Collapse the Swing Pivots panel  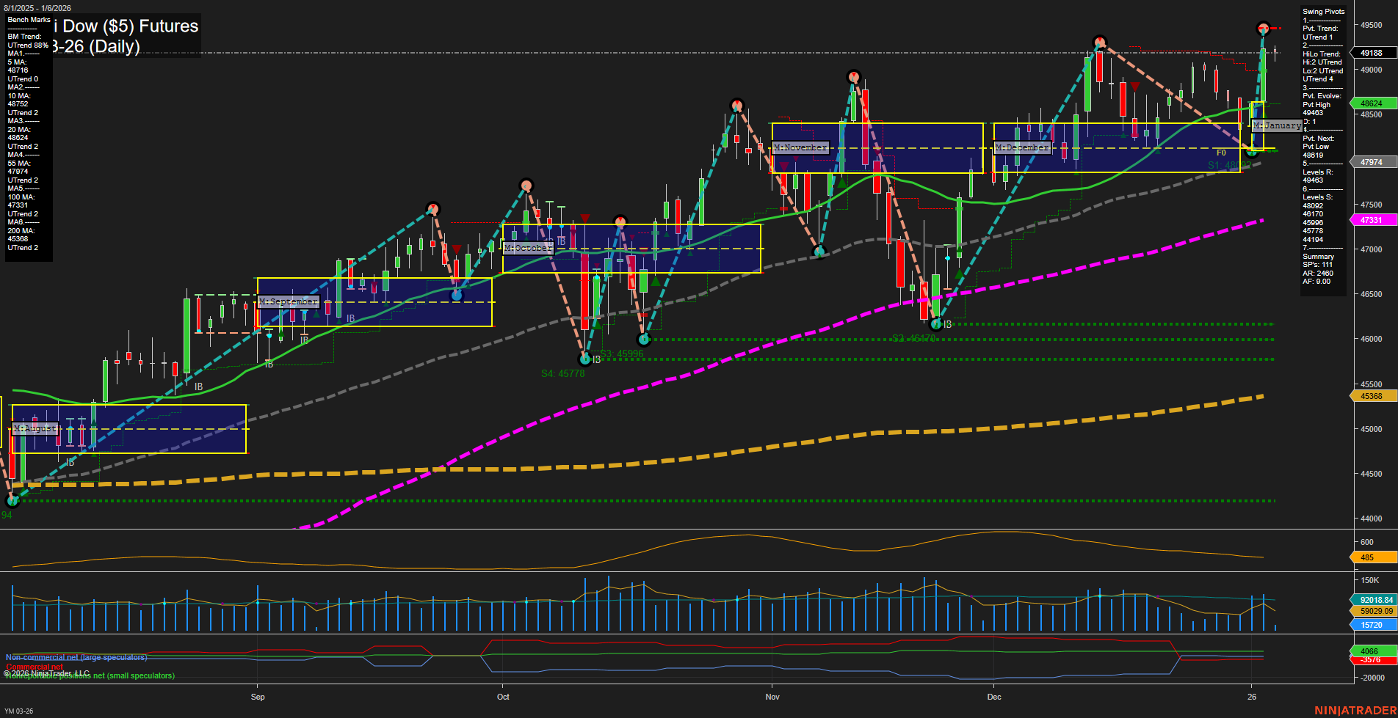1325,11
